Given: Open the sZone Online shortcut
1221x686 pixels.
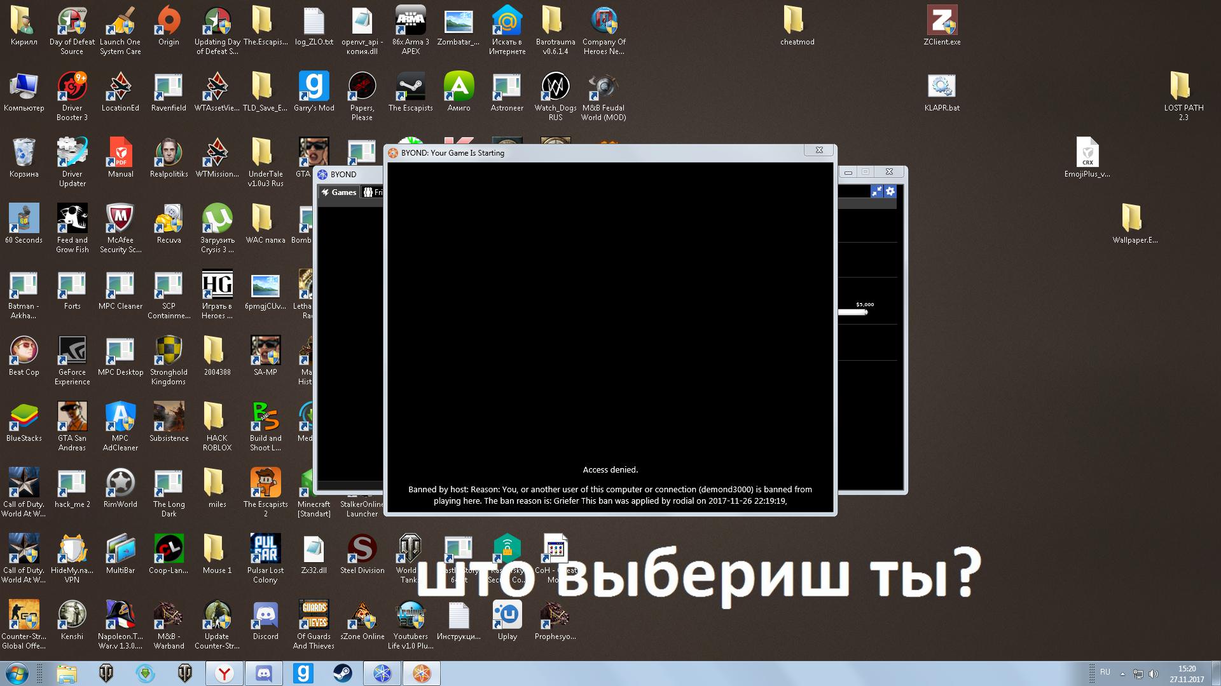Looking at the screenshot, I should [362, 621].
